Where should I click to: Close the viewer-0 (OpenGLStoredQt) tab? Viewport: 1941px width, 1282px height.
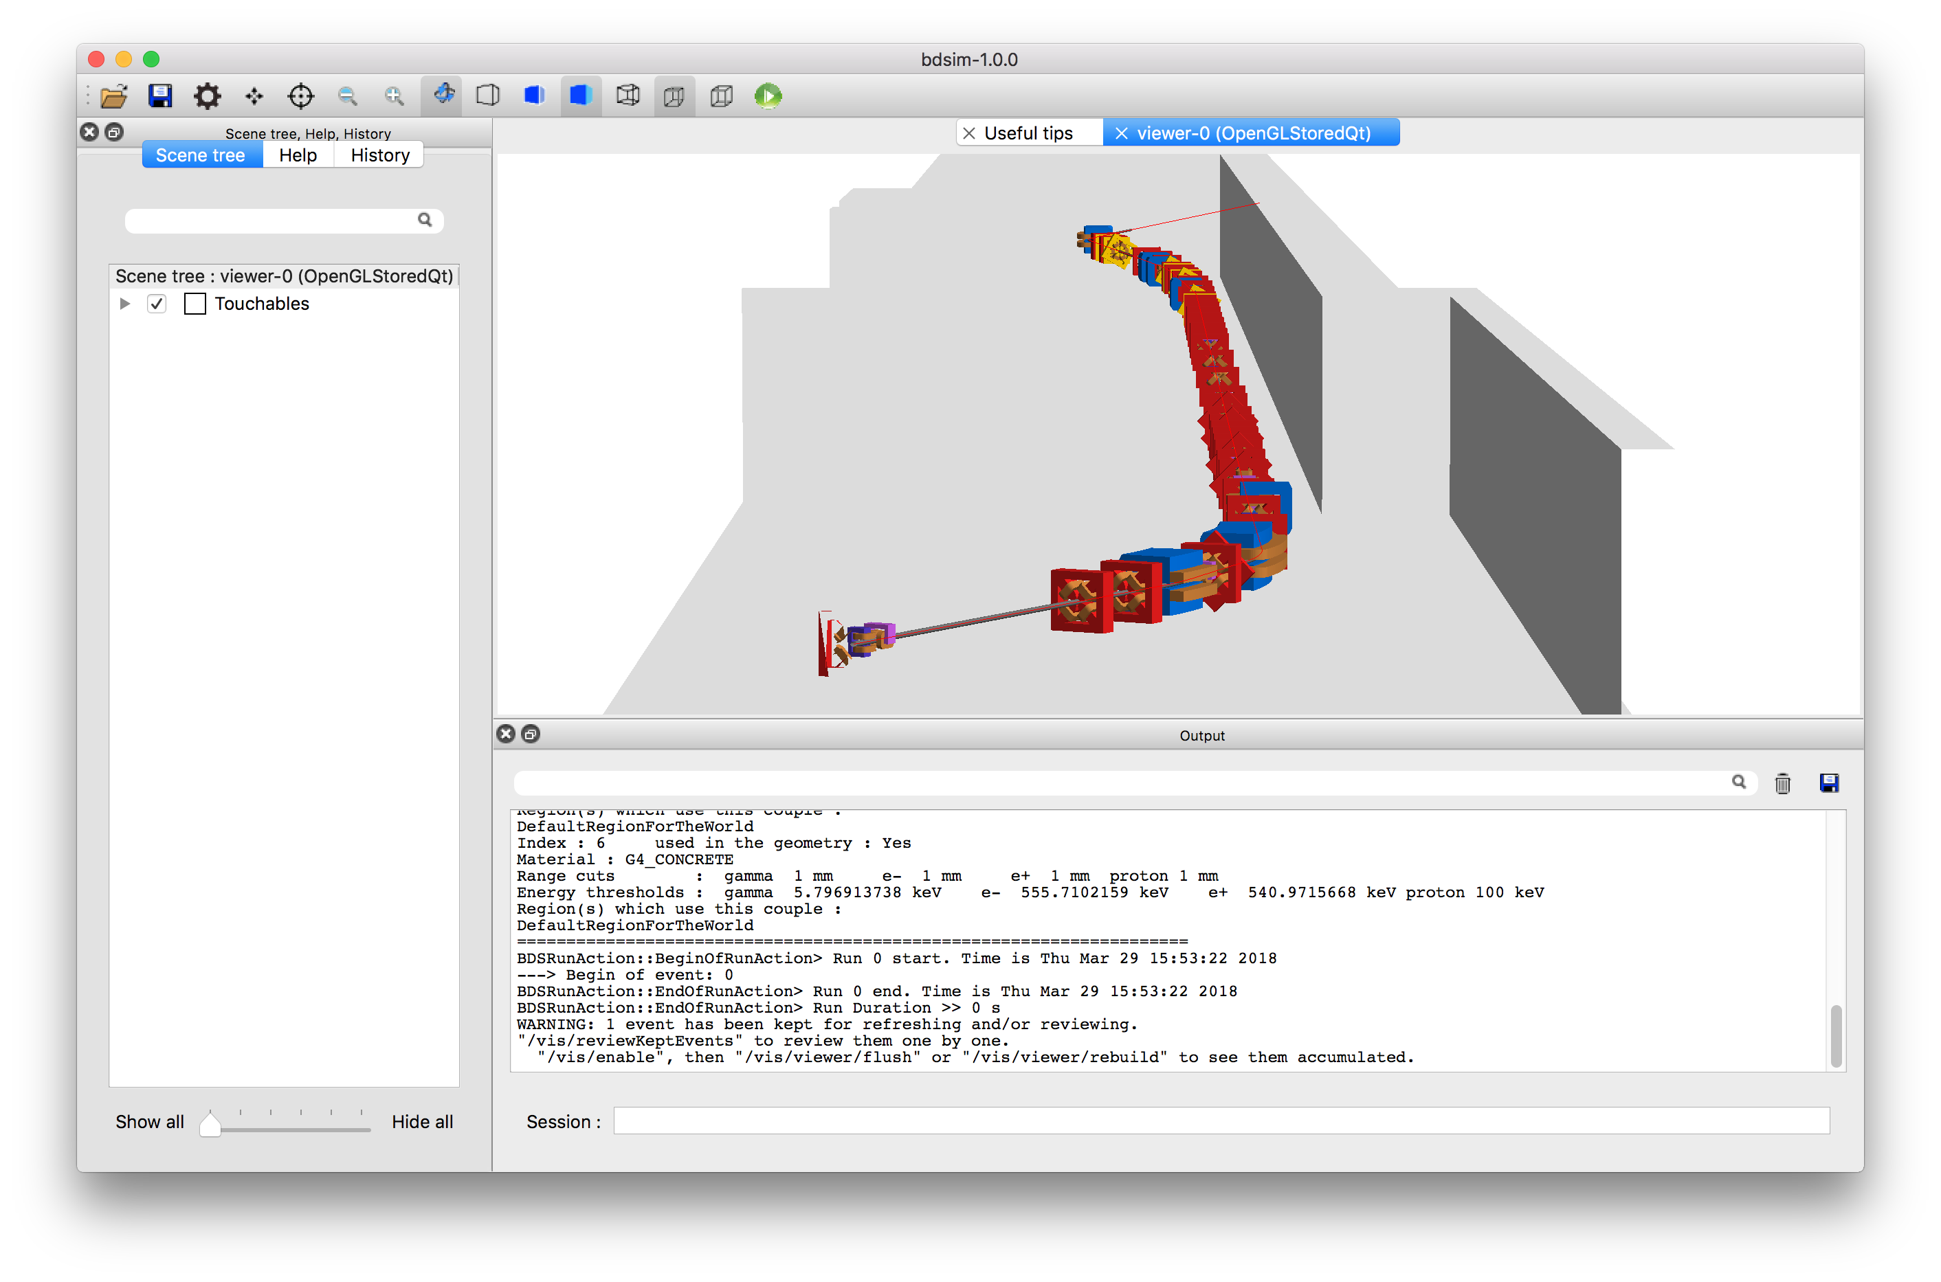pyautogui.click(x=1122, y=133)
